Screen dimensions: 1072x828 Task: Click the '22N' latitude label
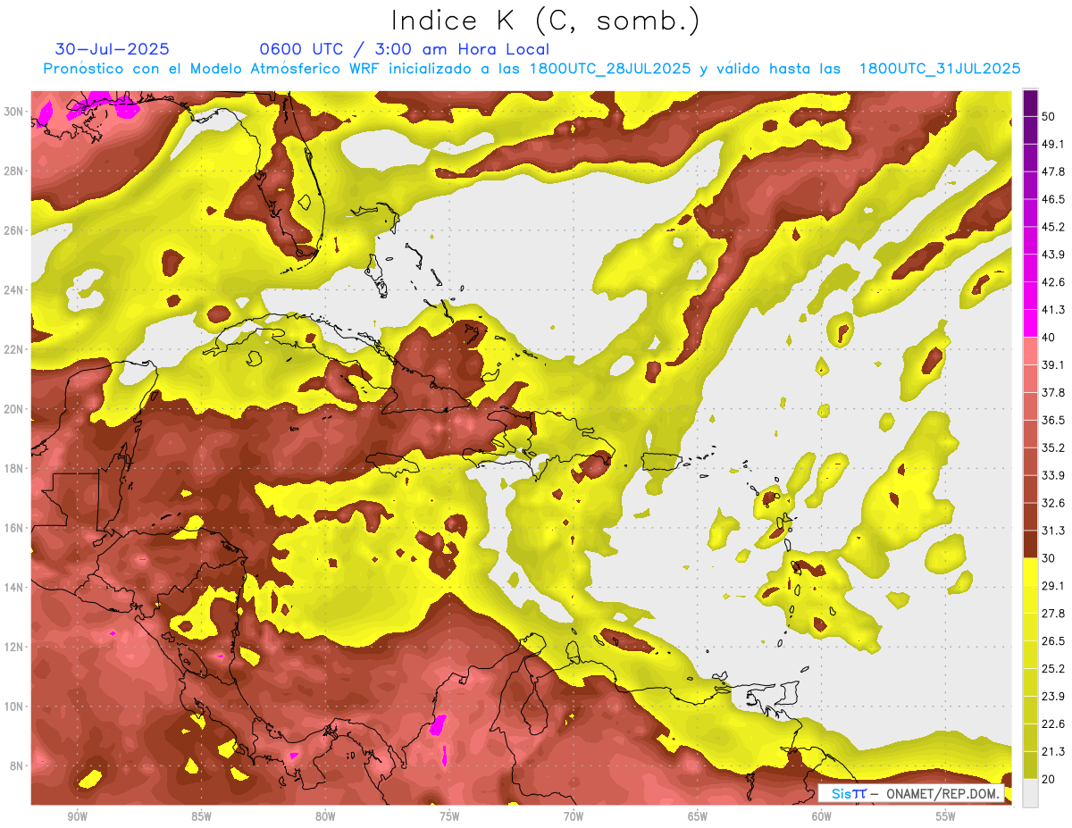tap(15, 349)
